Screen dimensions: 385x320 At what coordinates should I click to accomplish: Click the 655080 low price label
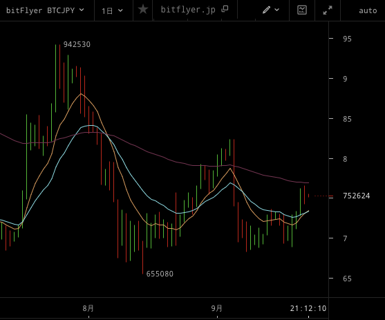[x=160, y=274]
